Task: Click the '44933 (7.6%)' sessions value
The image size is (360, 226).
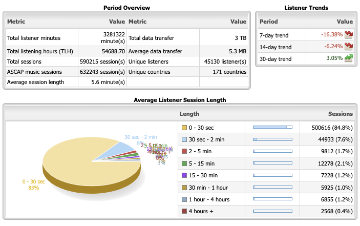Action: pyautogui.click(x=335, y=139)
